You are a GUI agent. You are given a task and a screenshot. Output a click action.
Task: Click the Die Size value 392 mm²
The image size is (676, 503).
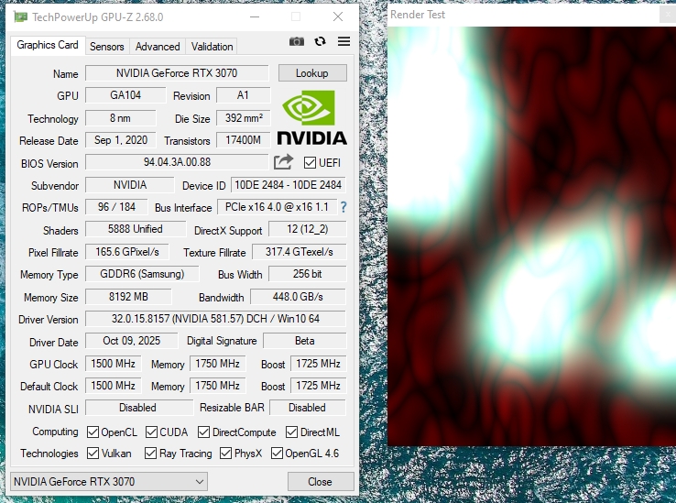(x=243, y=118)
